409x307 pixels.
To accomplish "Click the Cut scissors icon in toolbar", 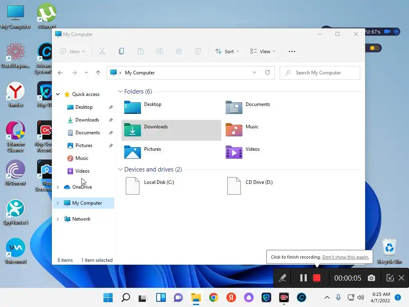I will click(x=102, y=52).
